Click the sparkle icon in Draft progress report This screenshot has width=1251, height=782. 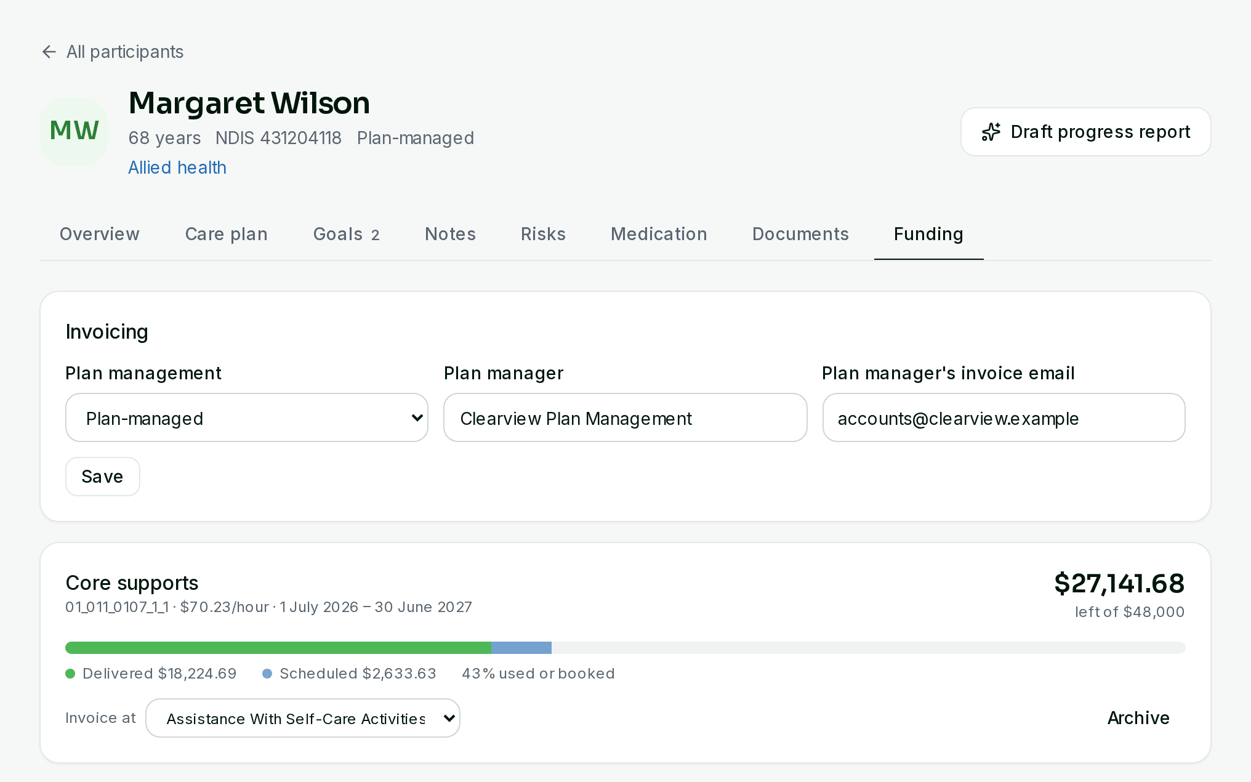pyautogui.click(x=991, y=132)
